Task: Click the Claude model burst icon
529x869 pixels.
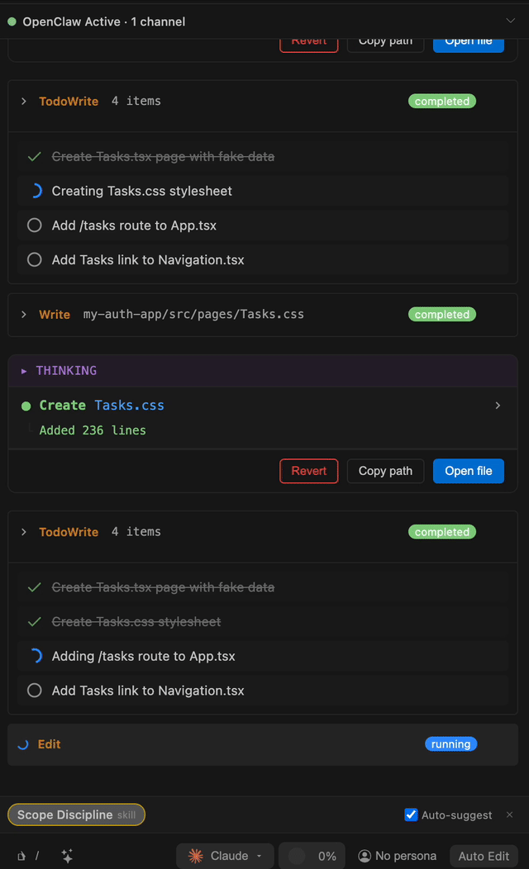Action: point(195,856)
